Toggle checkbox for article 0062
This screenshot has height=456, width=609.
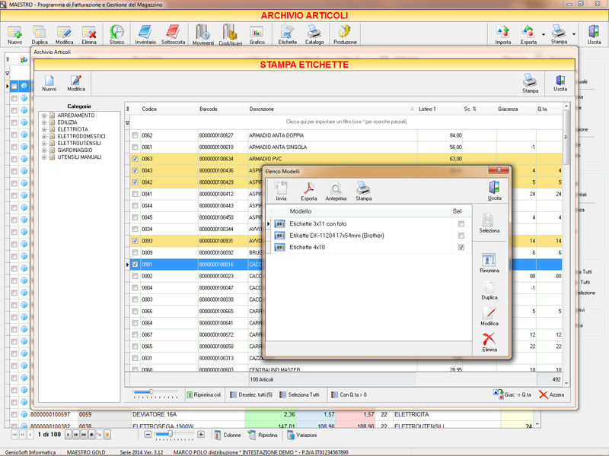pyautogui.click(x=136, y=135)
